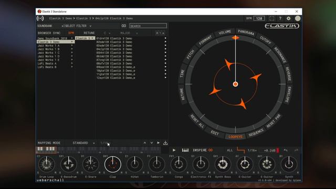Preview 12syn120 Elastik 3 Demo_e with its play arrow

click(165, 78)
